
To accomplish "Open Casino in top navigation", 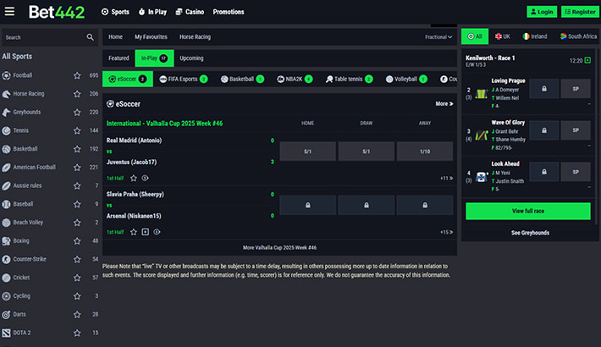I will pos(190,12).
